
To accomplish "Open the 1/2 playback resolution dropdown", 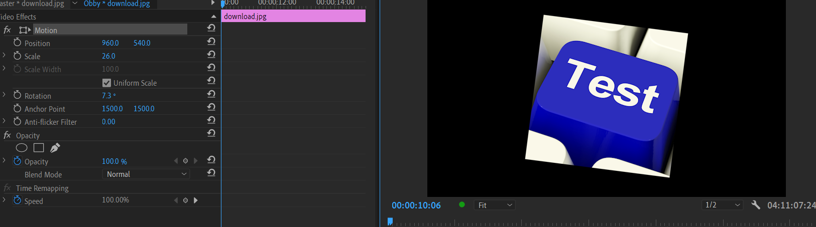I will tap(723, 205).
